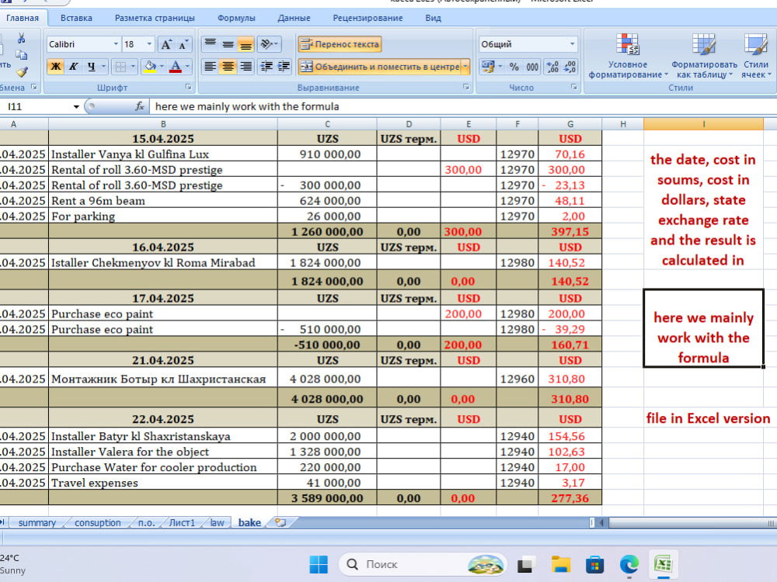Open the summary sheet tab

click(x=37, y=522)
